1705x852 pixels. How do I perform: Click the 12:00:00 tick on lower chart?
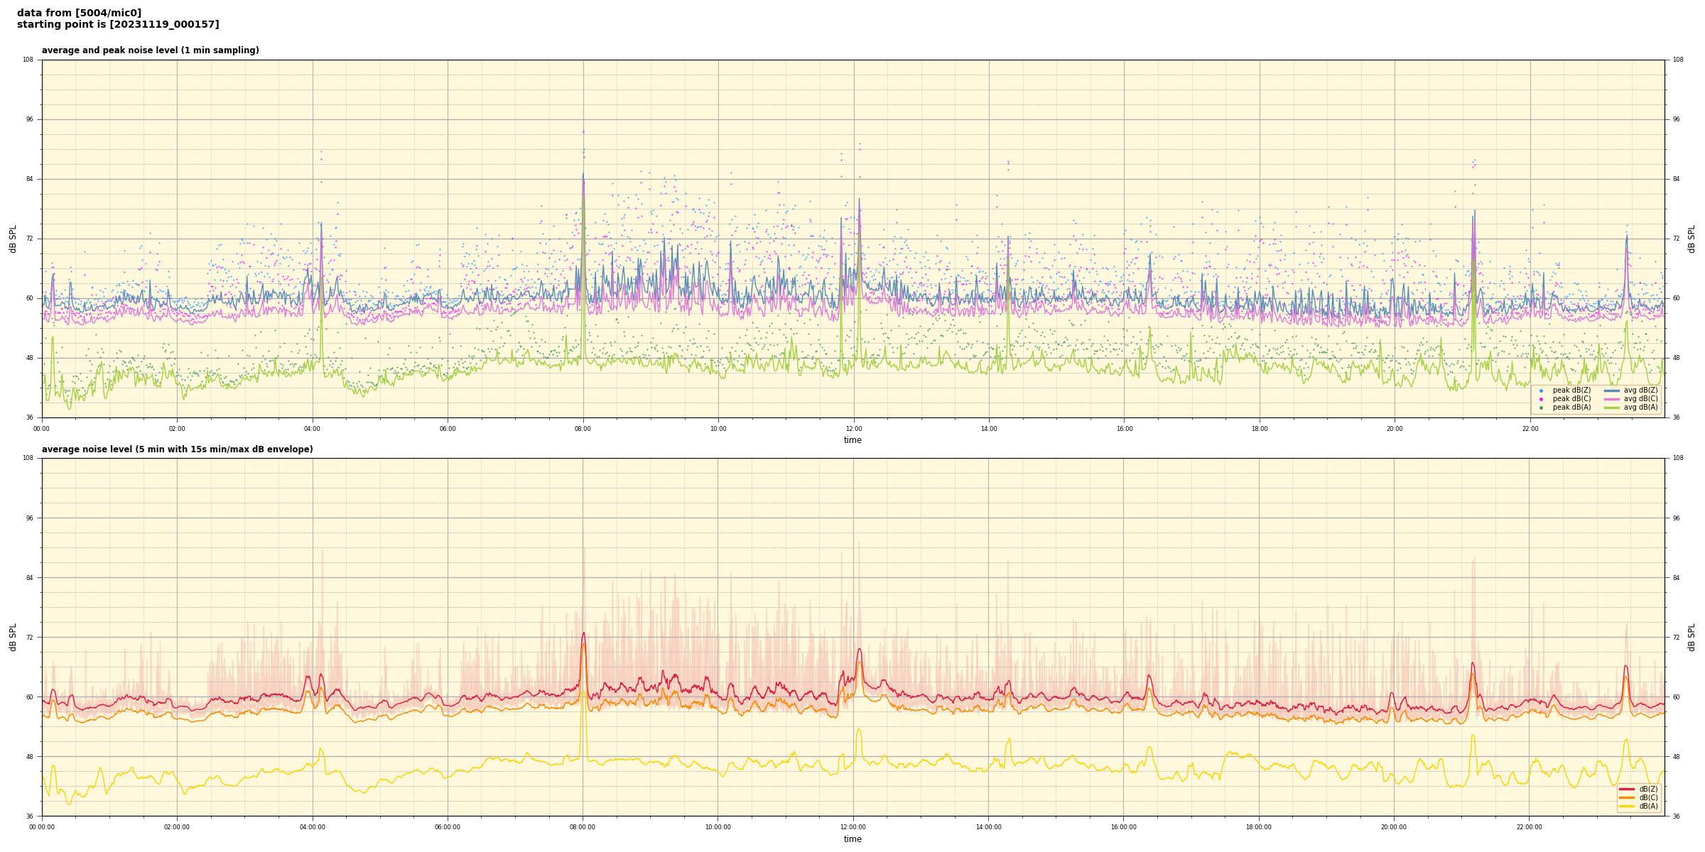pyautogui.click(x=853, y=827)
